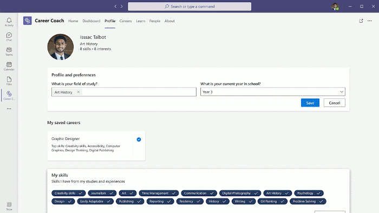Expand the current year in school dropdown
The height and width of the screenshot is (213, 379).
tap(273, 92)
